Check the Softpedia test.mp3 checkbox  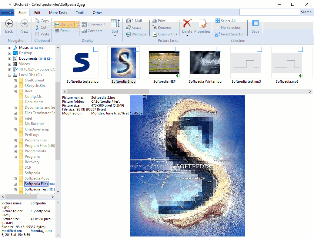[x=259, y=49]
